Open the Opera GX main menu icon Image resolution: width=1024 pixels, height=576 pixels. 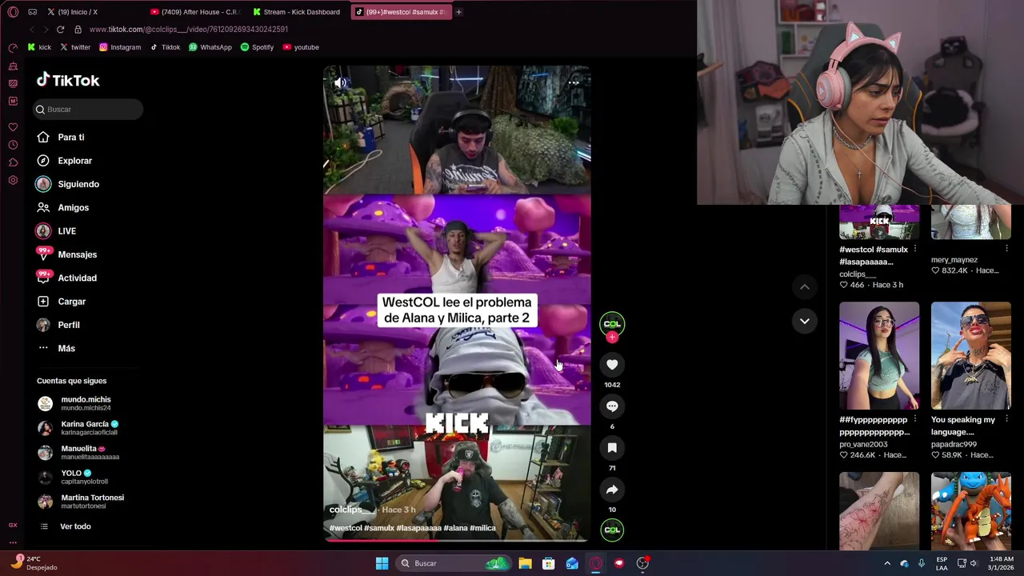13,12
